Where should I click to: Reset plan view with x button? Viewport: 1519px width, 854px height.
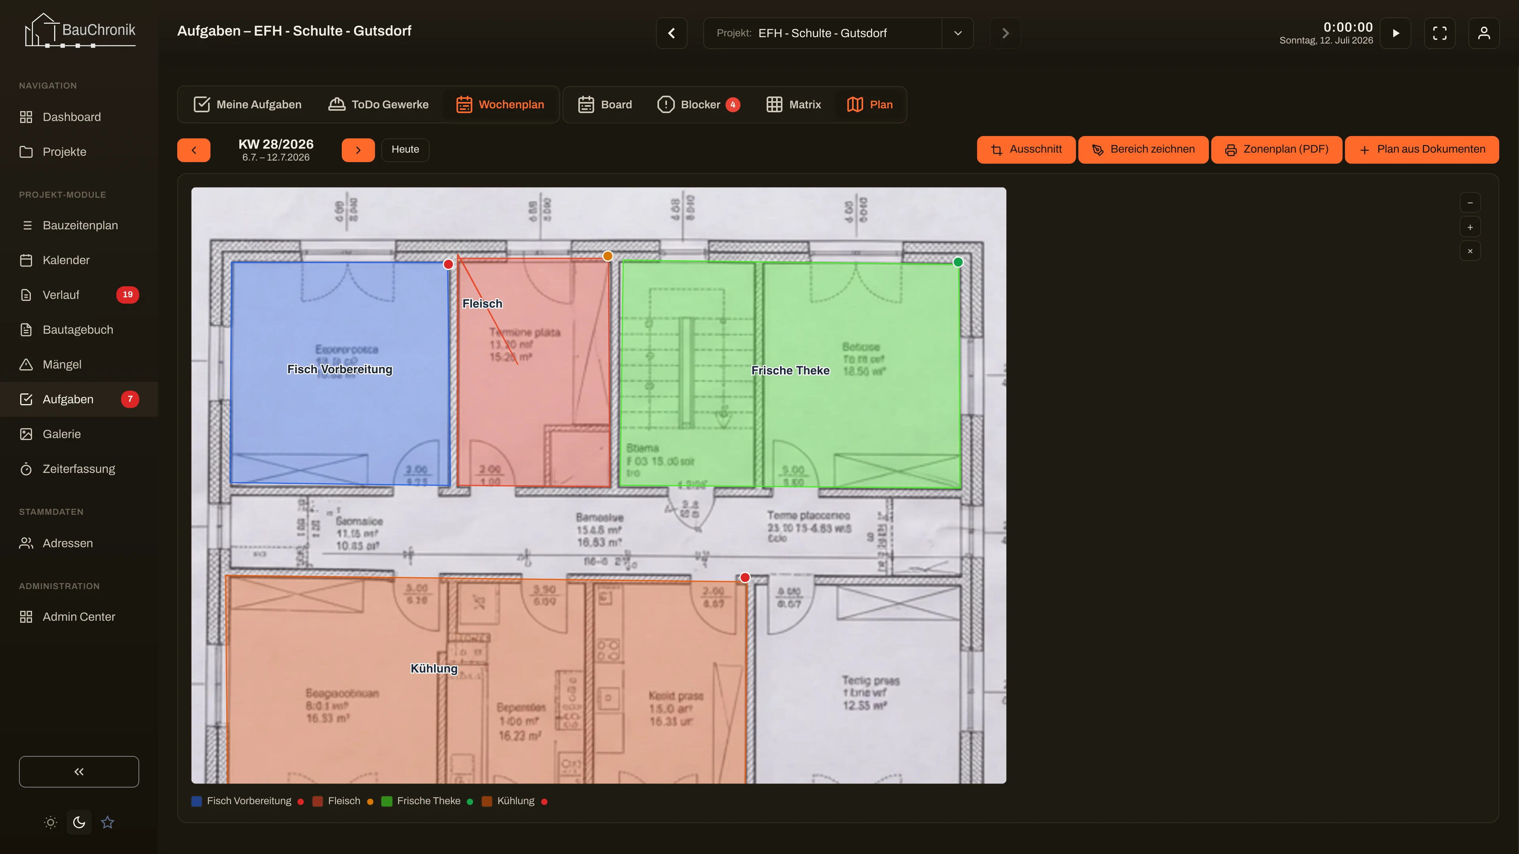1470,251
